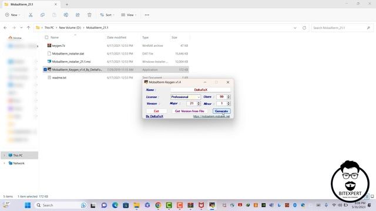Refresh the folder view

[x=304, y=28]
